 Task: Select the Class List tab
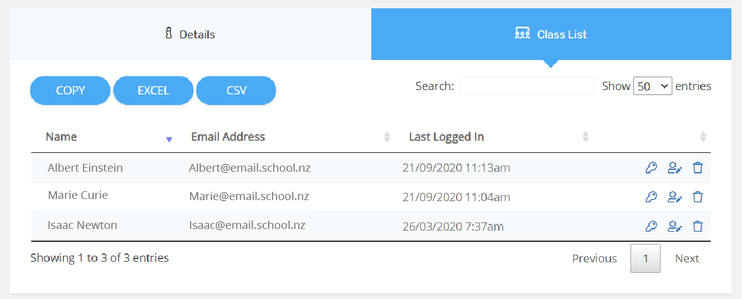551,34
